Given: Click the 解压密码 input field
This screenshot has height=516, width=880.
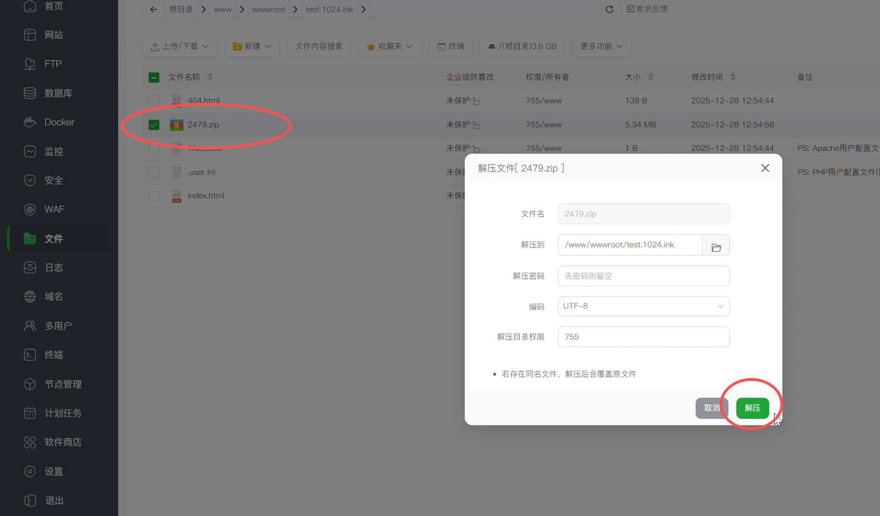Looking at the screenshot, I should (x=643, y=276).
